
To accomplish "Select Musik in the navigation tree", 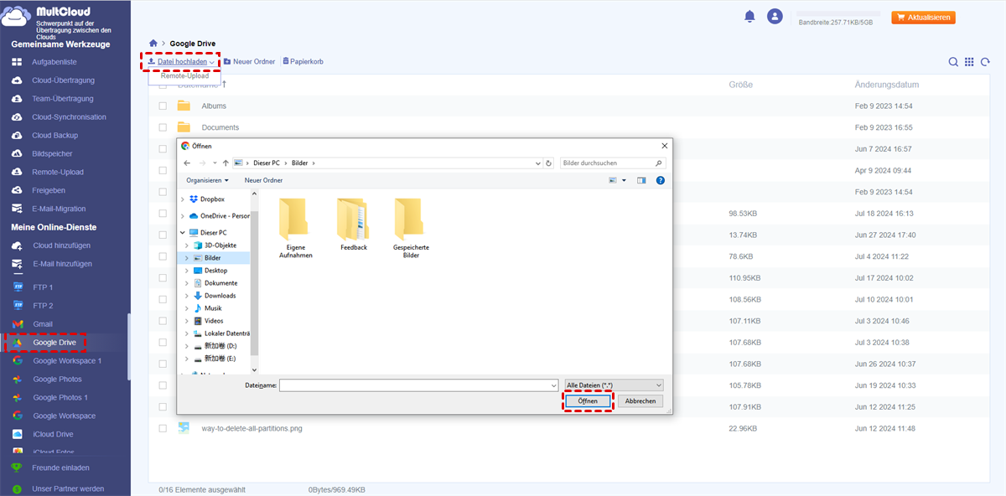I will pos(212,308).
